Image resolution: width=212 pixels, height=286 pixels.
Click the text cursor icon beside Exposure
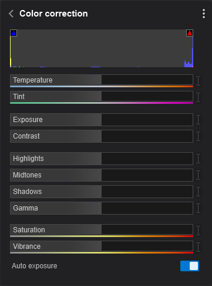(198, 120)
